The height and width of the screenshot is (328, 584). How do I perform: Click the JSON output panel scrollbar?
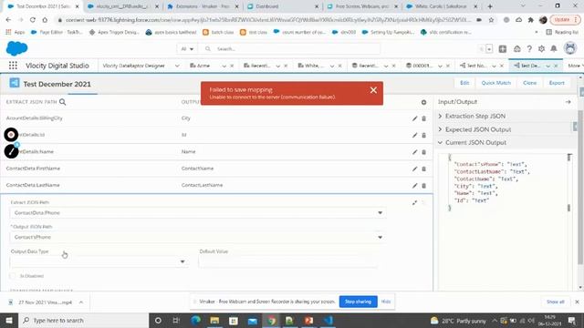point(568,182)
